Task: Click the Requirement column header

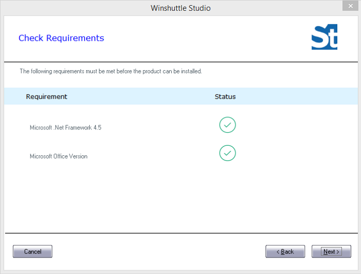Action: pyautogui.click(x=46, y=96)
